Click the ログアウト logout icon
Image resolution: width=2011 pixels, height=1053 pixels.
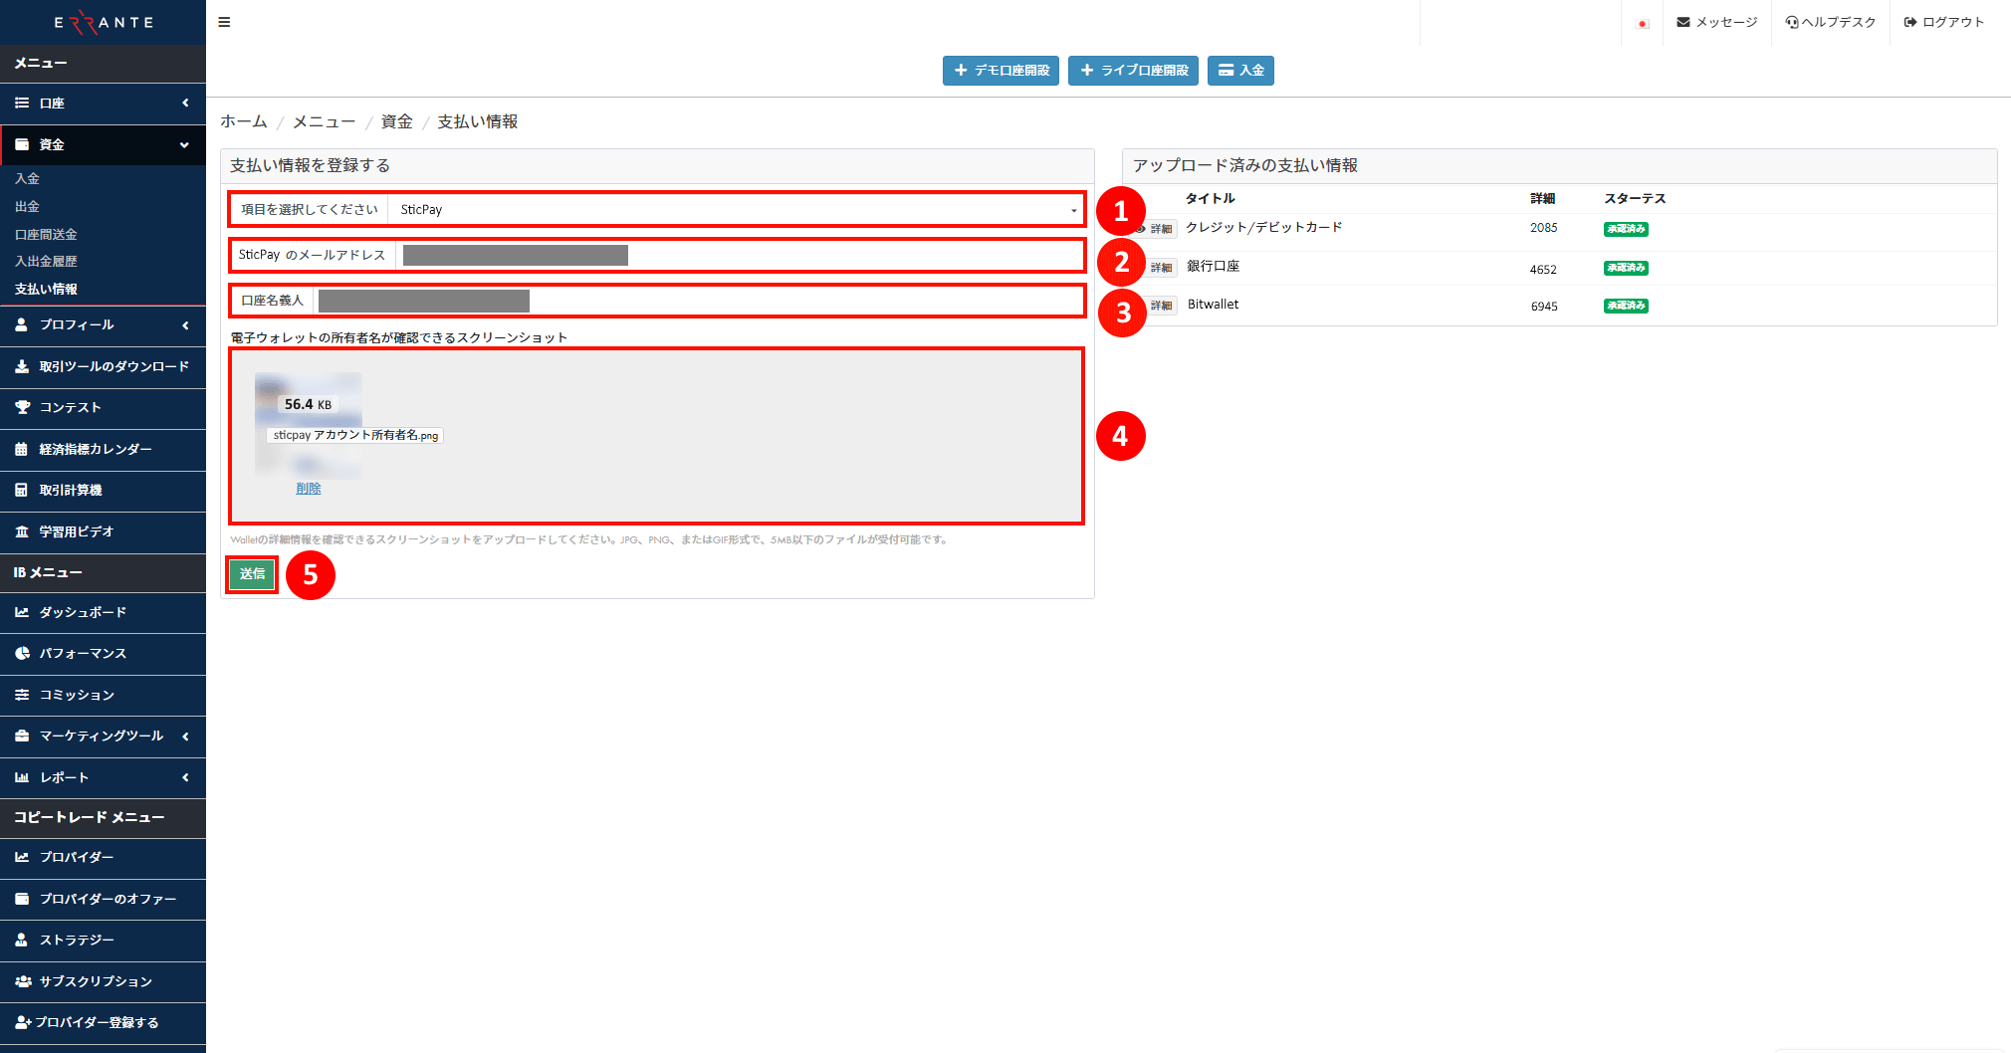pos(1909,22)
